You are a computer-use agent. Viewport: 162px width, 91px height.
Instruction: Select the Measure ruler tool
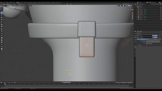[2, 24]
